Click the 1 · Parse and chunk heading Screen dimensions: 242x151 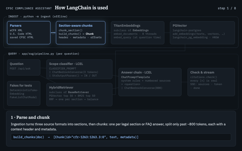30,118
